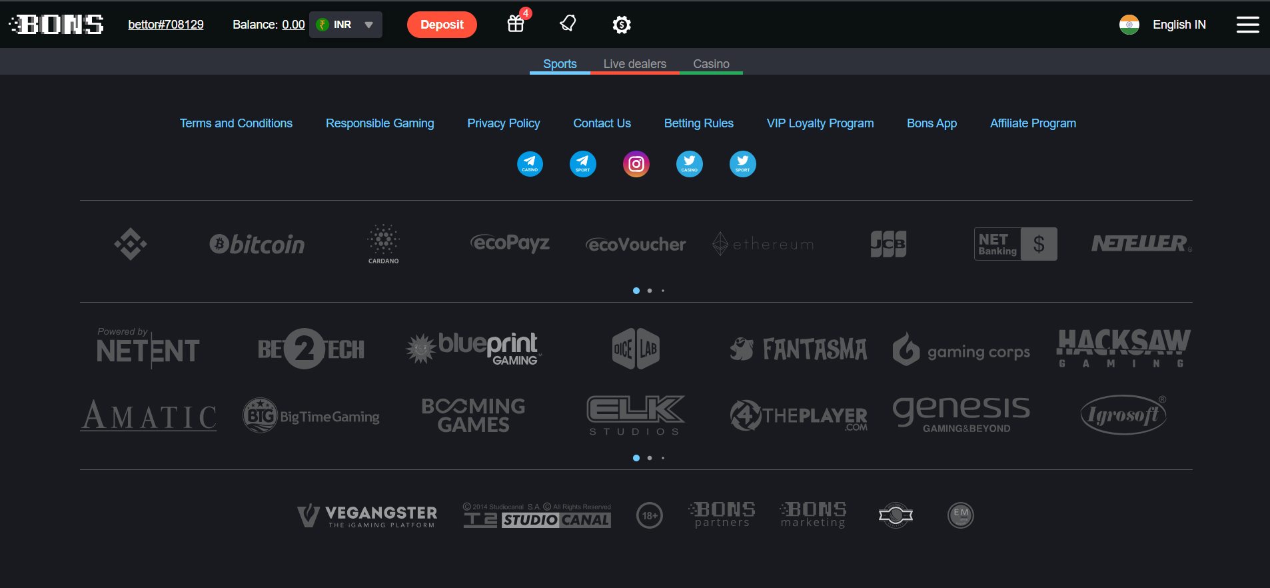Open the gift bonuses icon with badge
1270x588 pixels.
(x=518, y=23)
